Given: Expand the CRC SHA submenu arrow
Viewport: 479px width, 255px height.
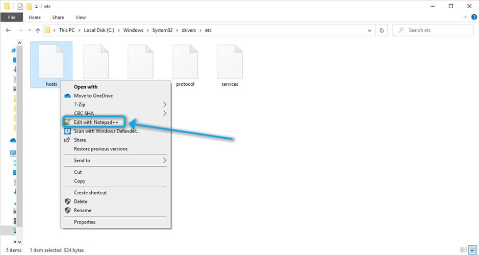Looking at the screenshot, I should pos(165,114).
